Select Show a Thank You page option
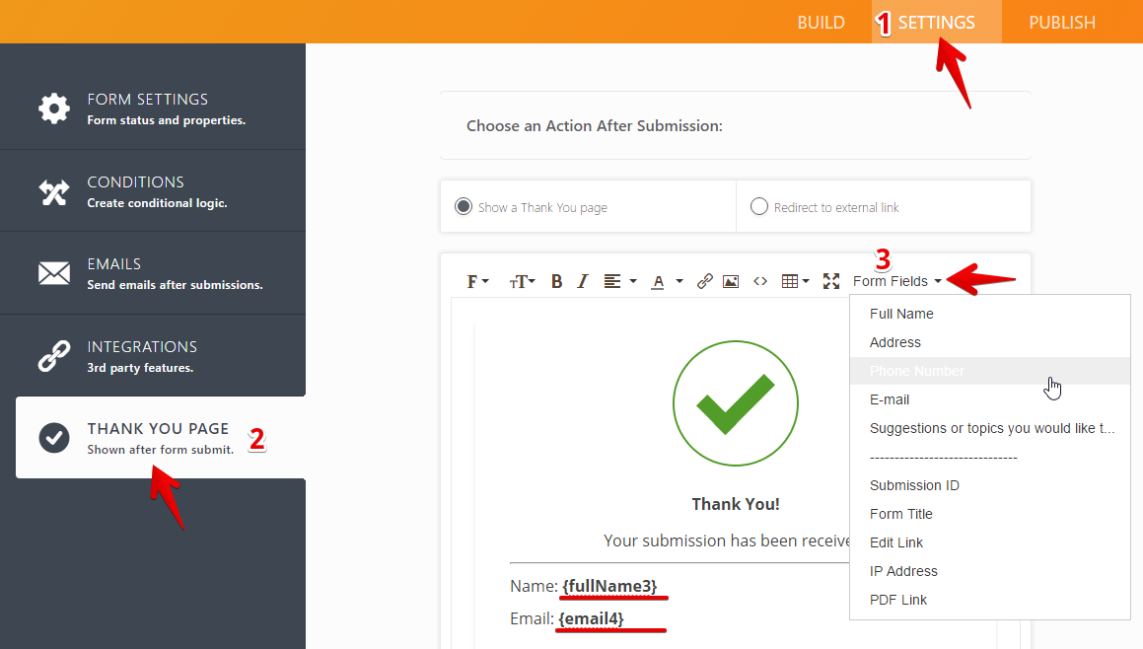 click(x=464, y=207)
